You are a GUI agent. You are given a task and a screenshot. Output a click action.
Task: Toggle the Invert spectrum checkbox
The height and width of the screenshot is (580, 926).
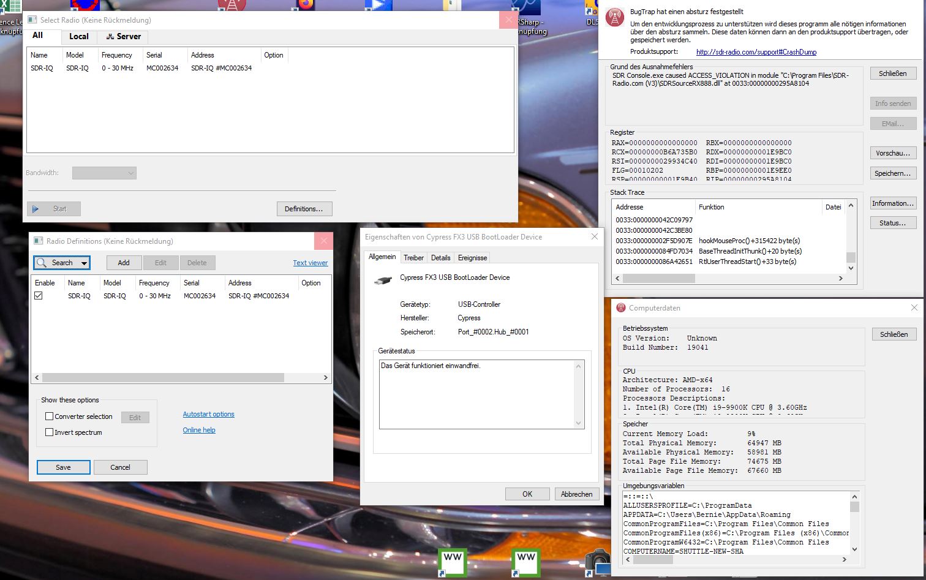pyautogui.click(x=50, y=432)
